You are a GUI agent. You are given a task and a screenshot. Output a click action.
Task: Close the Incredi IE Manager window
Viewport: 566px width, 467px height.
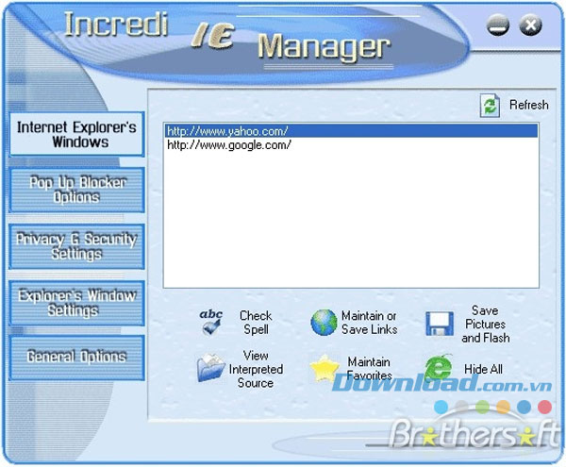click(530, 25)
